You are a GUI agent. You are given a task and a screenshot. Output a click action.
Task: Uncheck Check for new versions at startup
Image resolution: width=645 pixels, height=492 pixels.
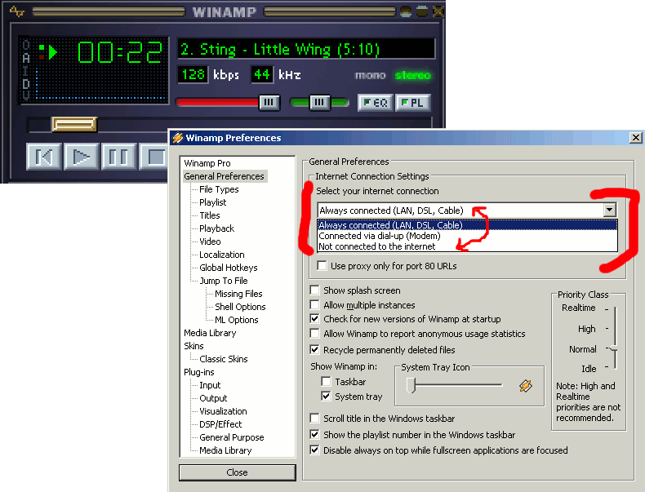tap(314, 318)
